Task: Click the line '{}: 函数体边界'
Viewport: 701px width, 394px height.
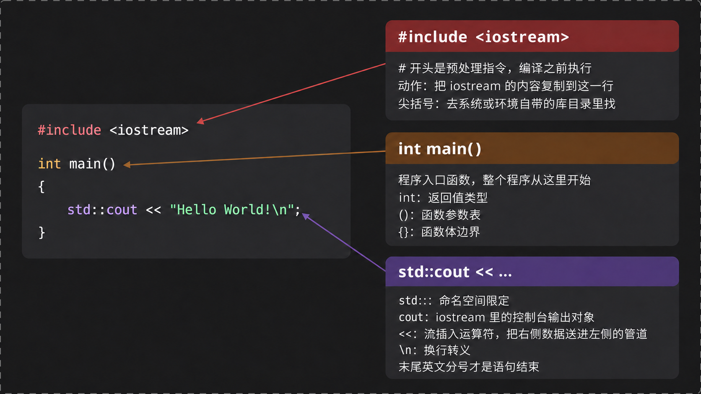Action: point(439,232)
